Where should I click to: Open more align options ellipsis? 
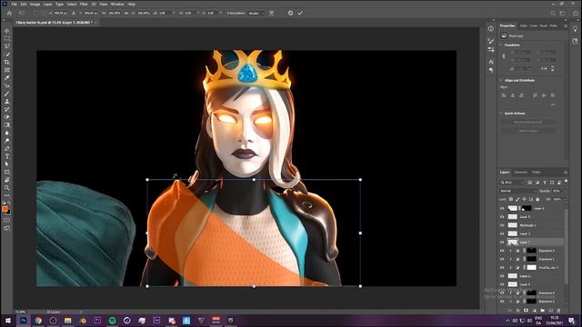pos(553,105)
